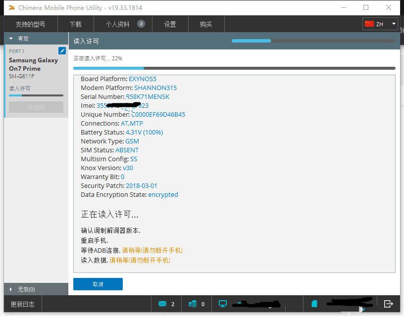The width and height of the screenshot is (404, 316).
Task: Click the PORT 1 edit pencil icon
Action: pos(62,51)
